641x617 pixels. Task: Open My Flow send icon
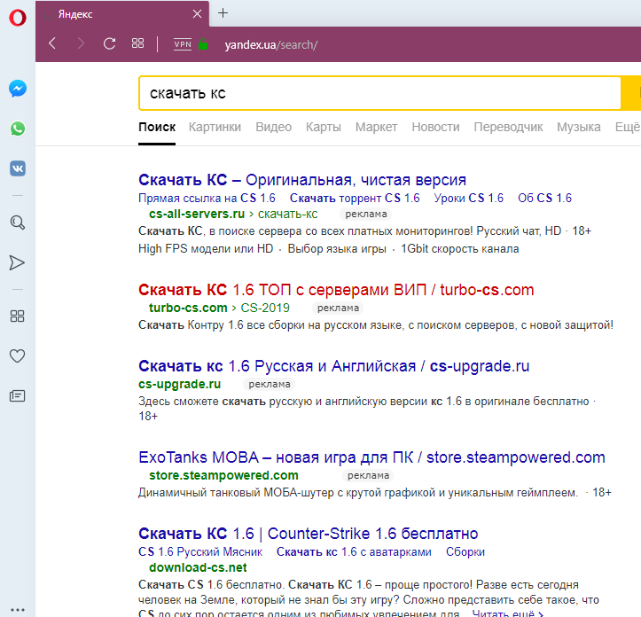point(17,263)
